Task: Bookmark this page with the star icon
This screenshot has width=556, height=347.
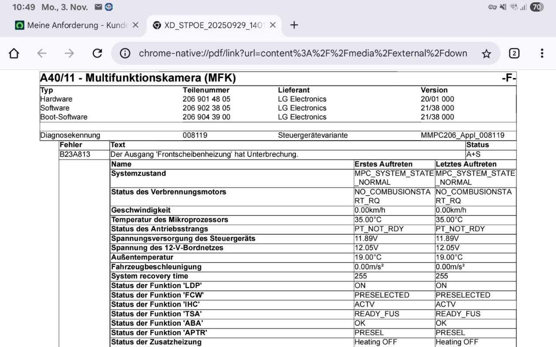Action: [x=486, y=53]
